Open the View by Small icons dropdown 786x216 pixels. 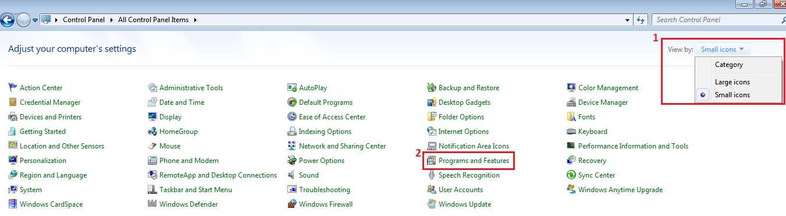723,49
